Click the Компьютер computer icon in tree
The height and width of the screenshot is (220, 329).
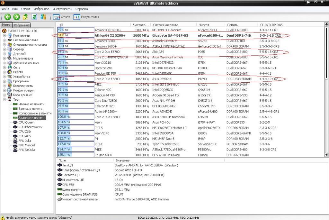pos(10,35)
